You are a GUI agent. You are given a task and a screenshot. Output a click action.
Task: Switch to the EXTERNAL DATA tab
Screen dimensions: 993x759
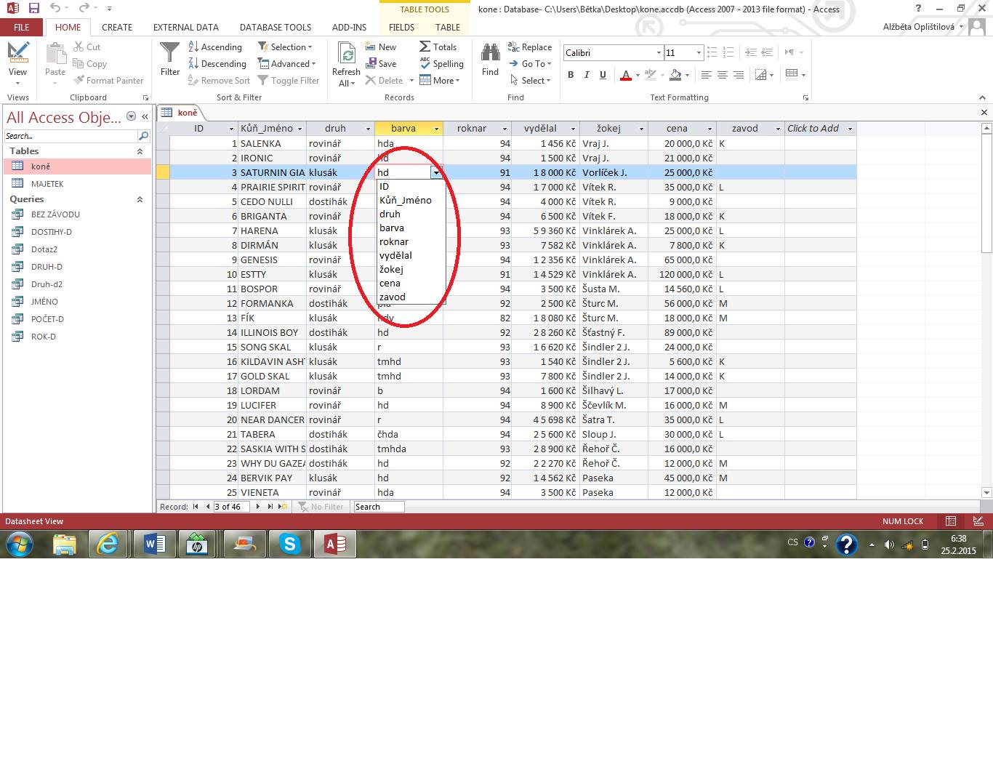(186, 27)
